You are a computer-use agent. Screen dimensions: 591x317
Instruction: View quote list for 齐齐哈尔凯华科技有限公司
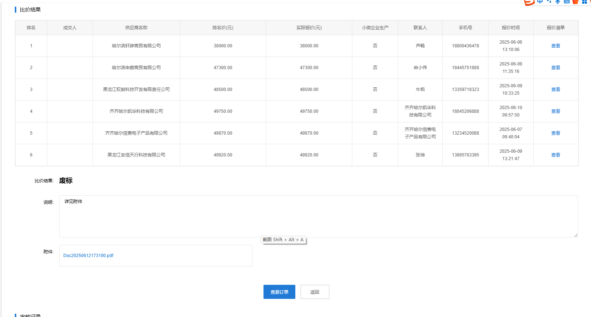(555, 111)
